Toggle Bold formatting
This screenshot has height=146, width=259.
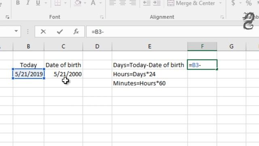click(x=18, y=3)
